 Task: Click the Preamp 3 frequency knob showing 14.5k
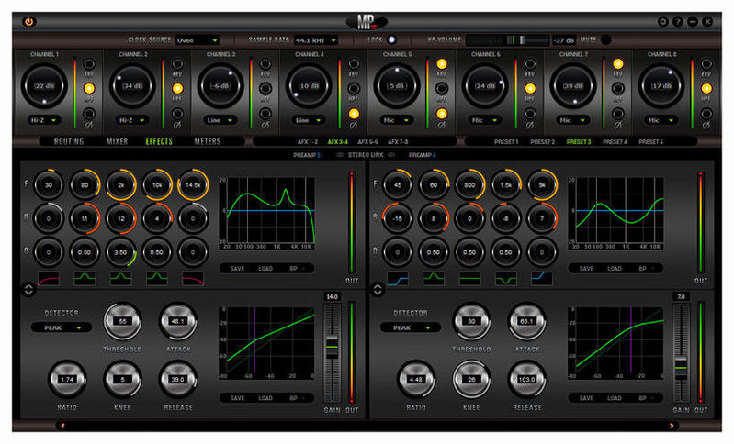point(193,185)
